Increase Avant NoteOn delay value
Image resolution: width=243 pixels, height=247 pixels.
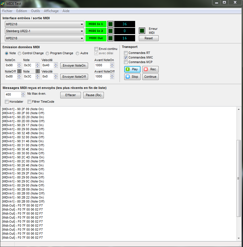coord(112,64)
